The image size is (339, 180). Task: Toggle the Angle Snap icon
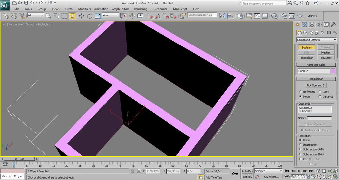point(158,16)
